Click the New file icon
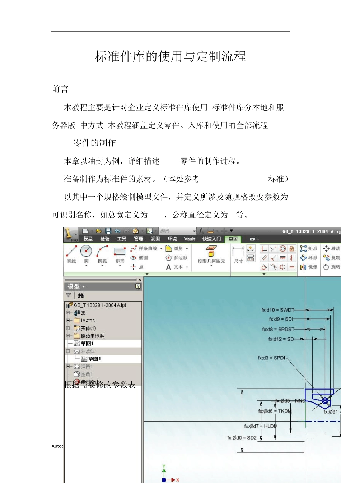The width and height of the screenshot is (341, 483). (85, 231)
